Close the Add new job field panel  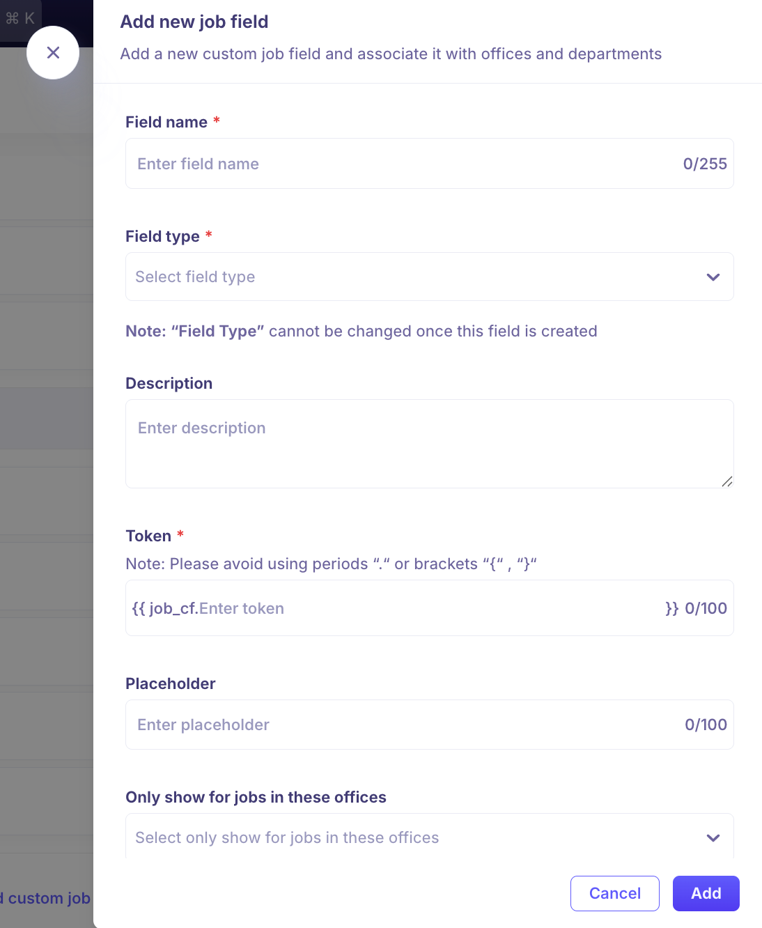(x=53, y=53)
